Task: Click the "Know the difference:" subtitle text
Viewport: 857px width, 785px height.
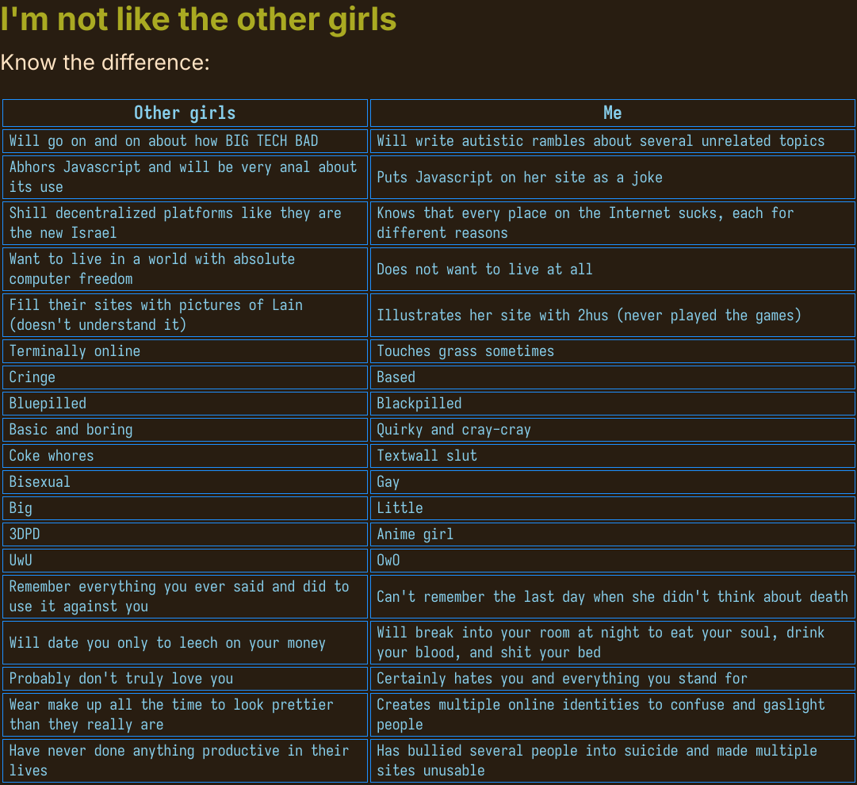Action: 105,62
